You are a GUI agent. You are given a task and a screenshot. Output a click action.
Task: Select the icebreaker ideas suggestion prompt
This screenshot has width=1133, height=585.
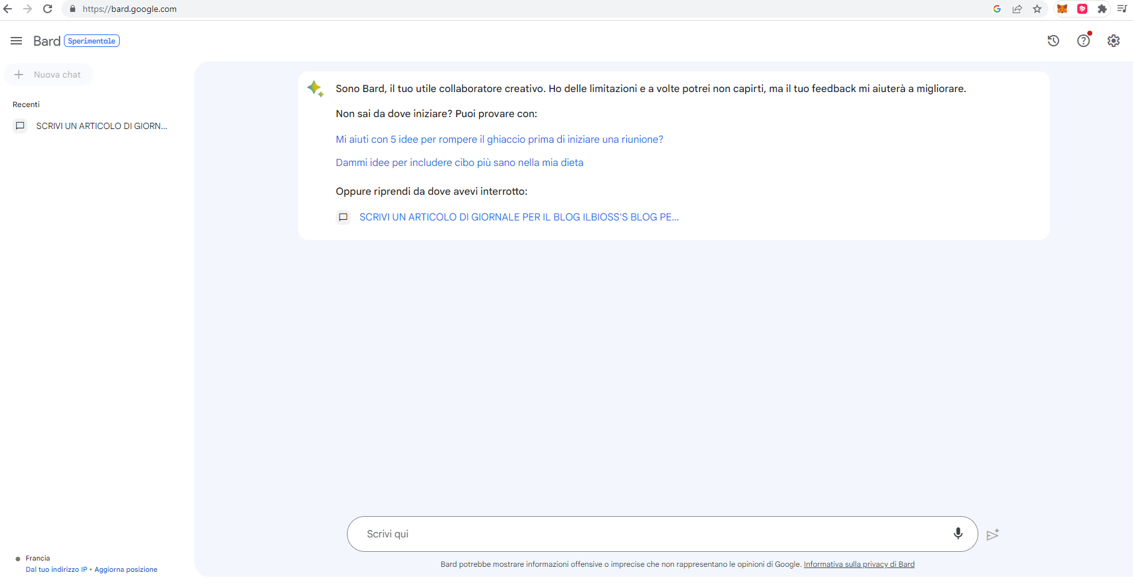click(499, 139)
